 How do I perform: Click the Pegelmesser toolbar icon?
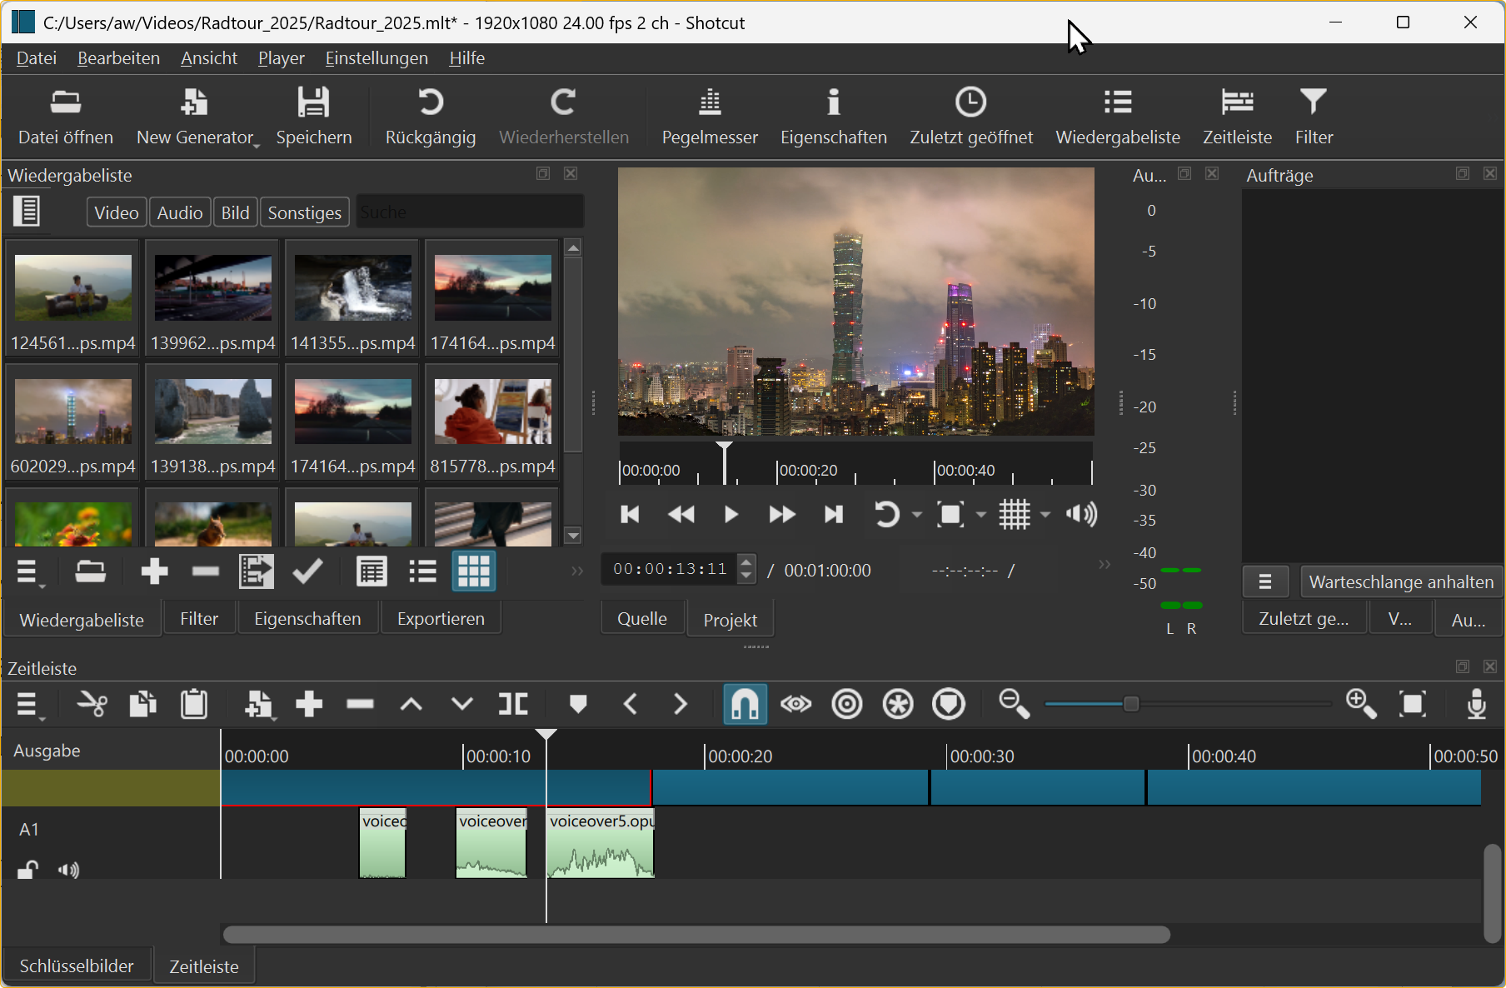(x=709, y=117)
